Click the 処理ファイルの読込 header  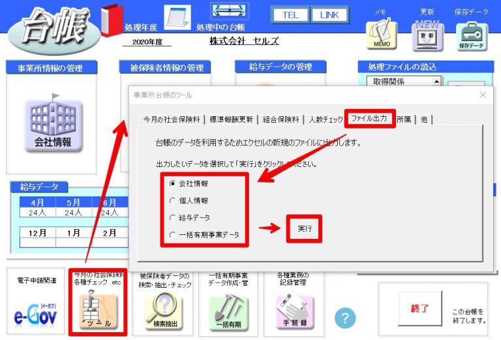click(x=425, y=67)
